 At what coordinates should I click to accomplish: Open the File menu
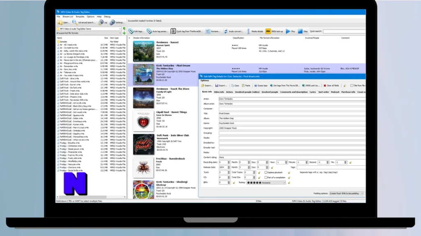click(58, 16)
